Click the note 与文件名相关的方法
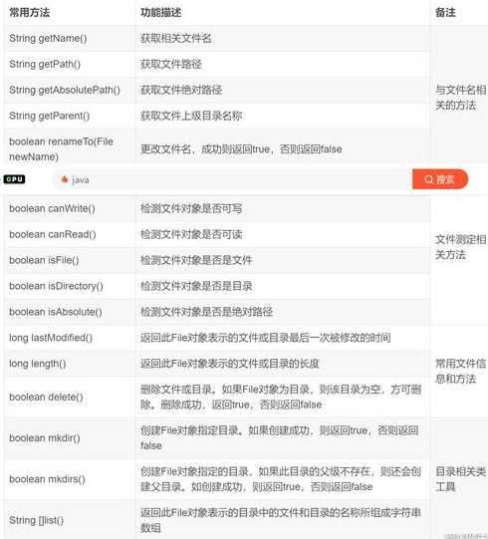 pyautogui.click(x=460, y=98)
